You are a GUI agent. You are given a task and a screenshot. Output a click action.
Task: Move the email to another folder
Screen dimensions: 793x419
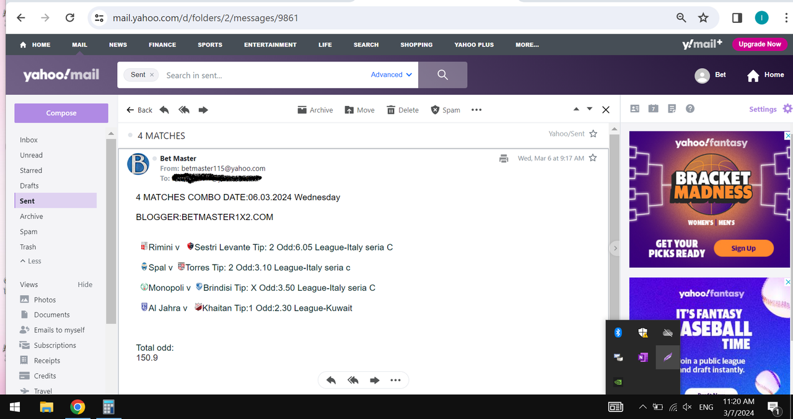(x=360, y=110)
